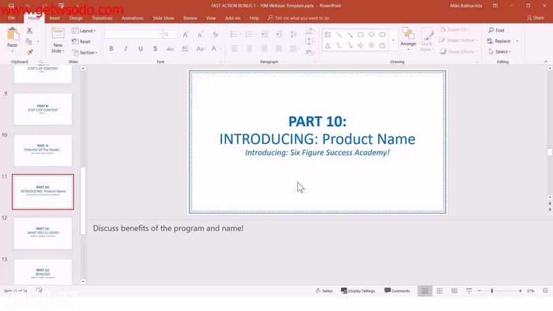Open the Shape Fill dropdown

(454, 30)
